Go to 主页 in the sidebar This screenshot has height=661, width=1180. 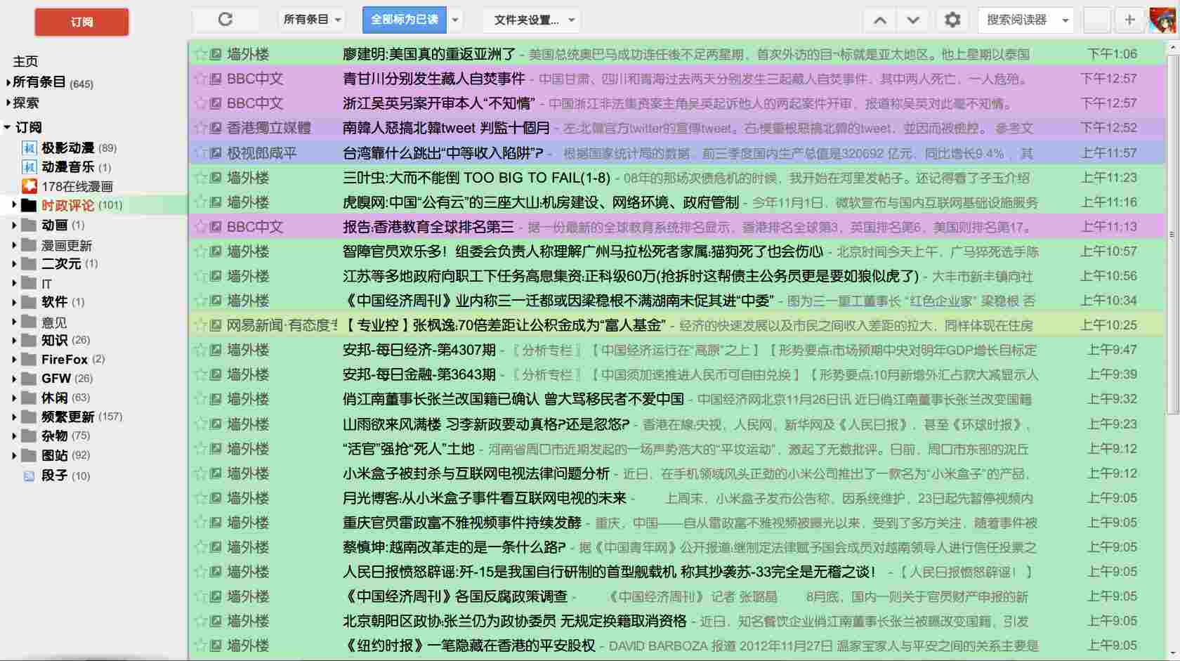[25, 61]
